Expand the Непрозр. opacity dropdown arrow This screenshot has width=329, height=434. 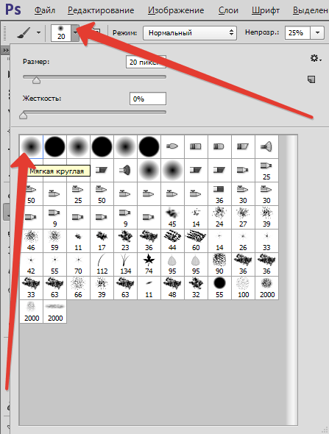[x=317, y=33]
